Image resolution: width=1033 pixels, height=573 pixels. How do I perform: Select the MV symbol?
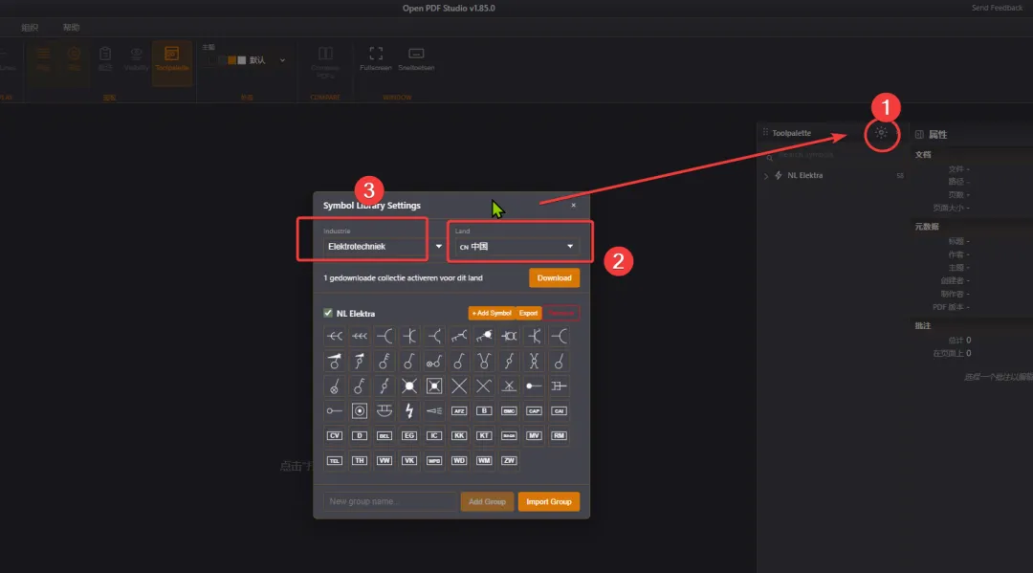534,435
